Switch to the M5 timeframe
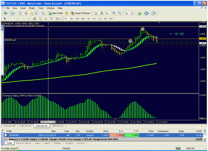Viewport: 208px width, 151px height. point(72,19)
